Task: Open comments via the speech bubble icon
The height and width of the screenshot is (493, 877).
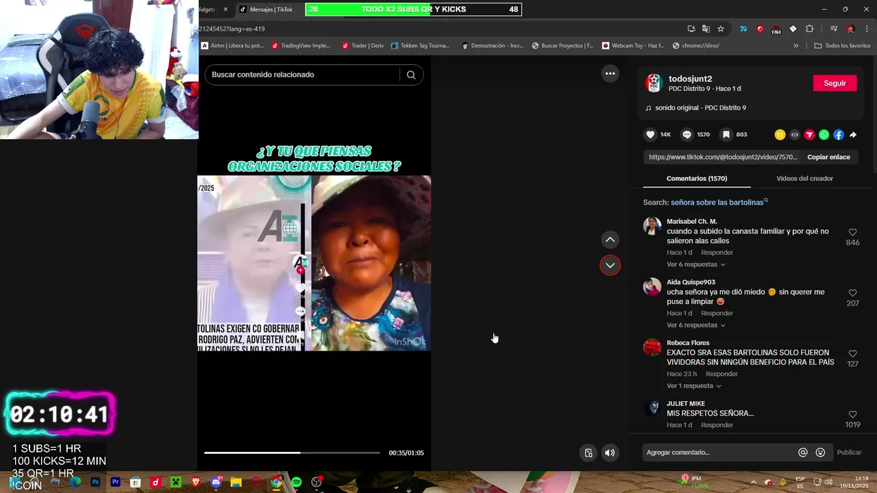Action: [687, 135]
